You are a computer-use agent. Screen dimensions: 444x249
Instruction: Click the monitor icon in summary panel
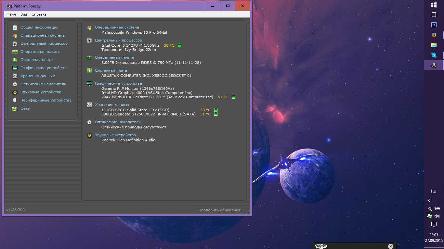pyautogui.click(x=89, y=83)
